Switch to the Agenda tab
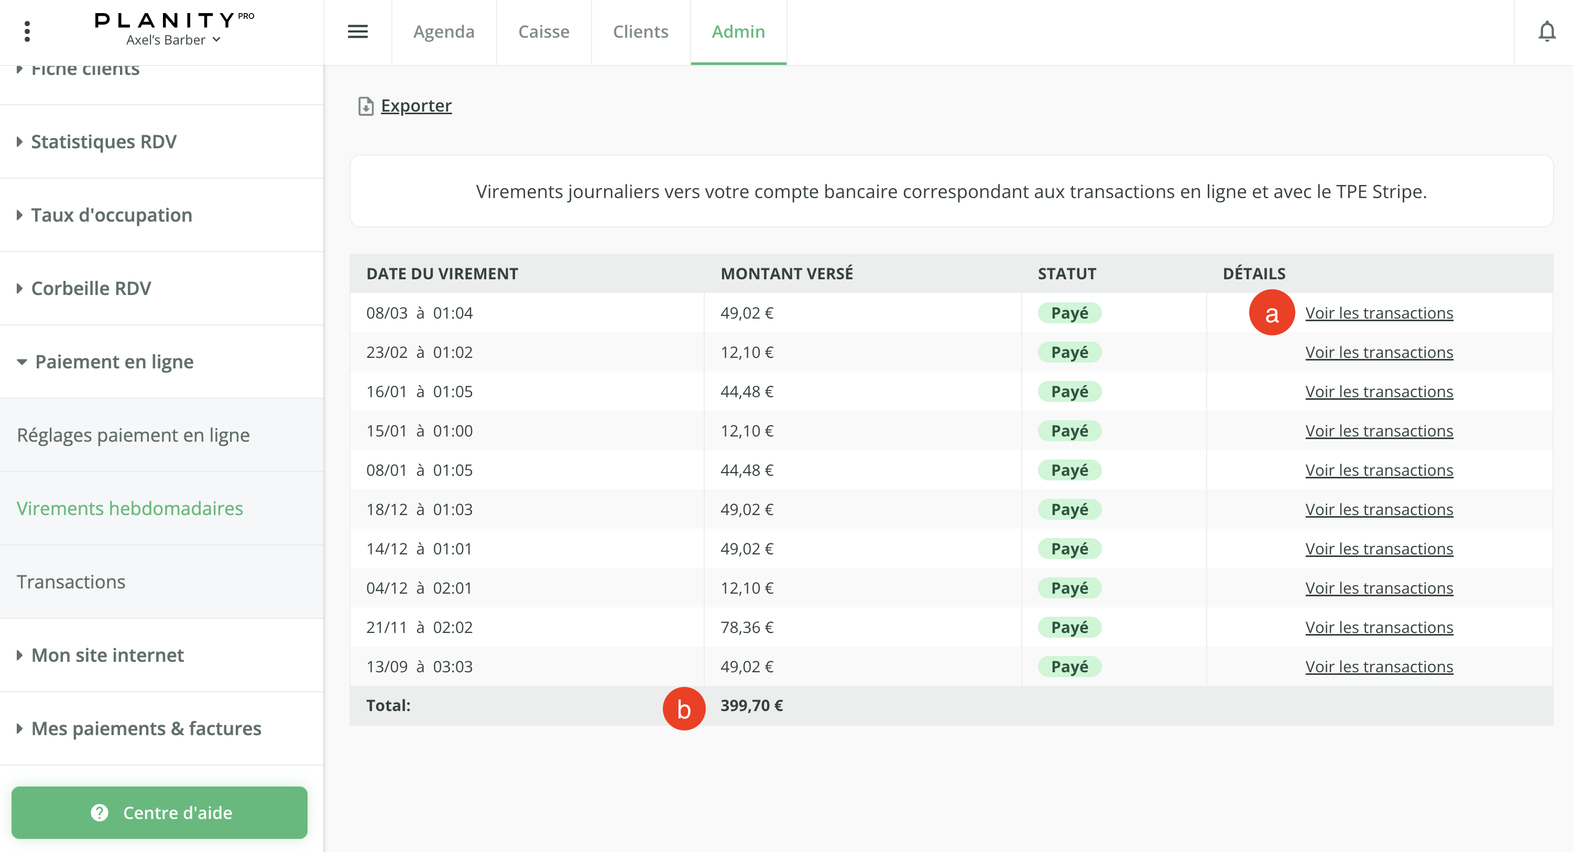 pyautogui.click(x=443, y=32)
